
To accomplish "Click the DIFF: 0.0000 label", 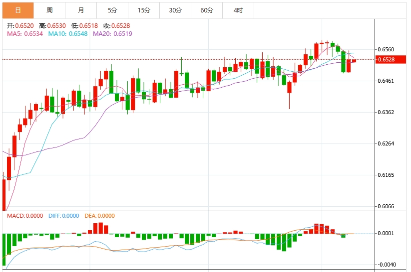I will click(x=64, y=216).
